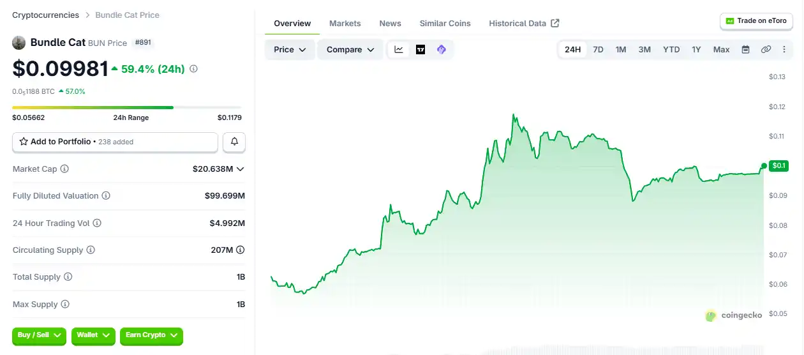This screenshot has width=804, height=355.
Task: Switch to the Markets tab
Action: (x=345, y=24)
